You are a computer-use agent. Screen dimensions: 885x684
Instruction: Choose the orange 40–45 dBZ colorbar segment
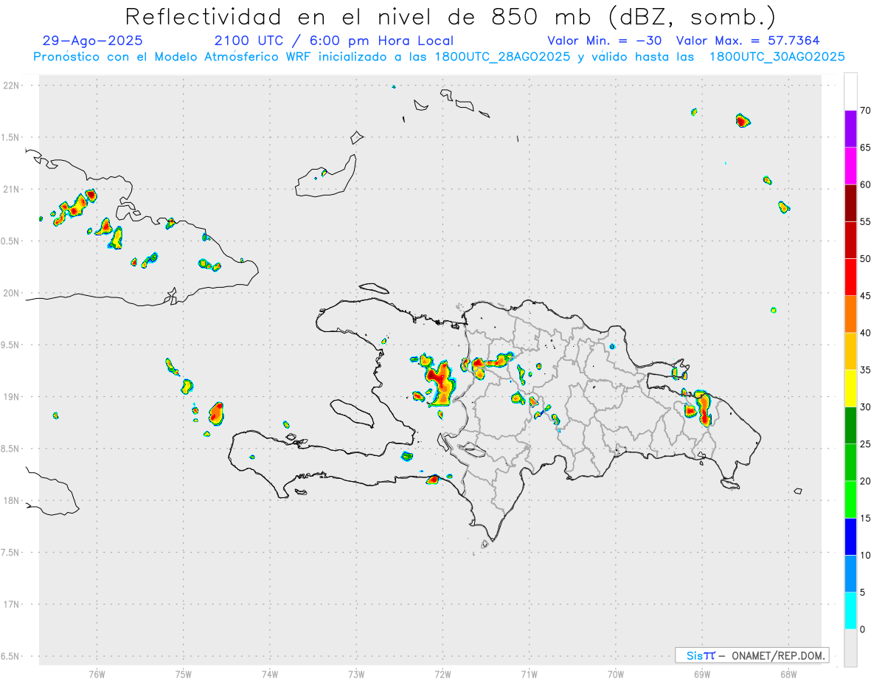(x=850, y=314)
